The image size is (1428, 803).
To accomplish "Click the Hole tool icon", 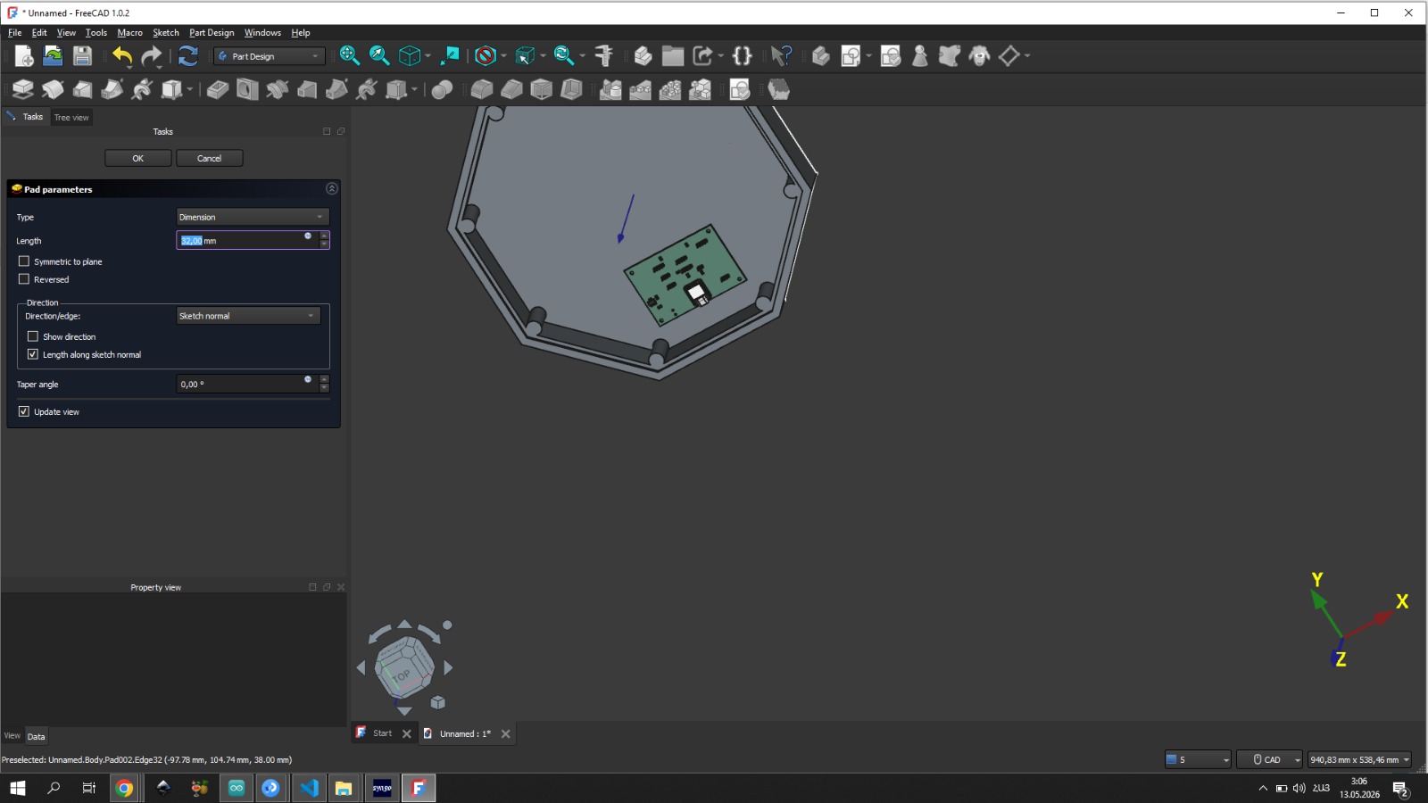I will tap(247, 89).
